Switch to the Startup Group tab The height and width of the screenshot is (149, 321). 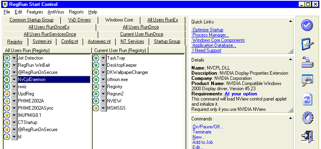pyautogui.click(x=167, y=41)
